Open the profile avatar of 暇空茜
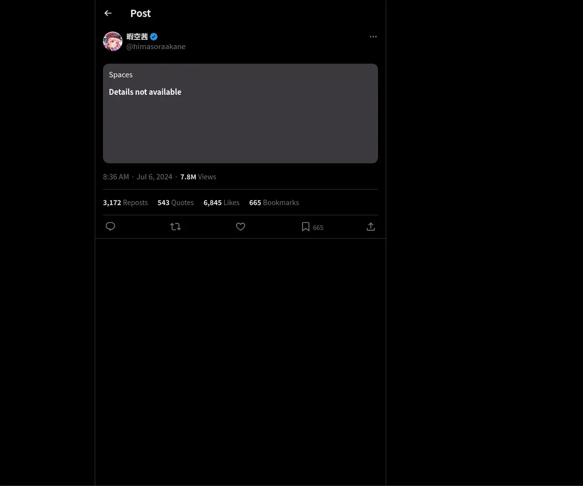583x486 pixels. click(113, 41)
